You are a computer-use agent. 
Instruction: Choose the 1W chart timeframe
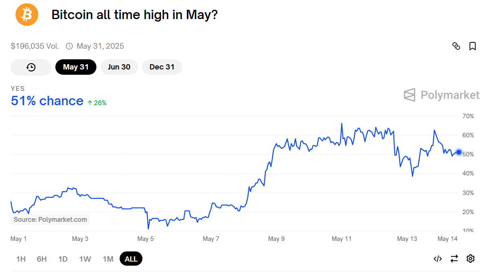click(85, 259)
